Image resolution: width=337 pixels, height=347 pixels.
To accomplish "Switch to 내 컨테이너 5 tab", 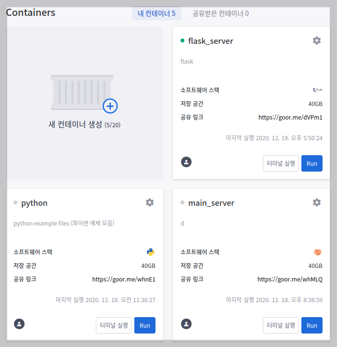I will tap(156, 13).
